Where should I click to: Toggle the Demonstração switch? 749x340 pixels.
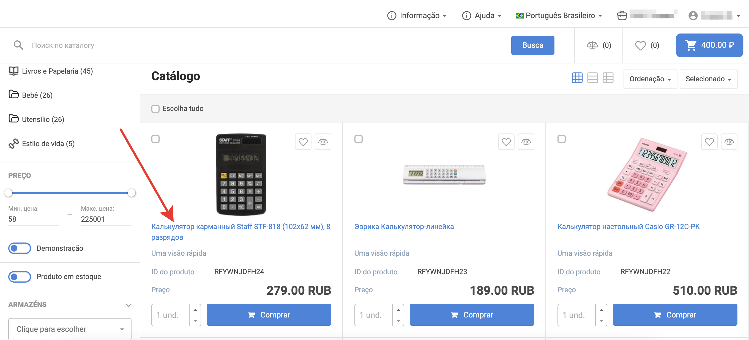[x=20, y=248]
